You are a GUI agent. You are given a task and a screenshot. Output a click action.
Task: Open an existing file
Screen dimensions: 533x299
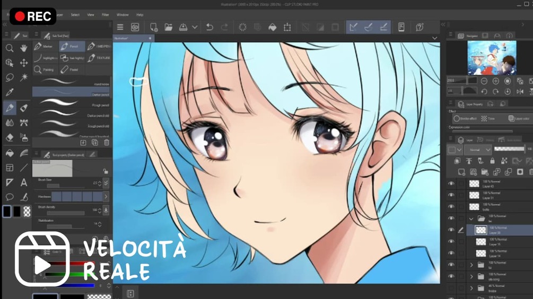pos(169,27)
